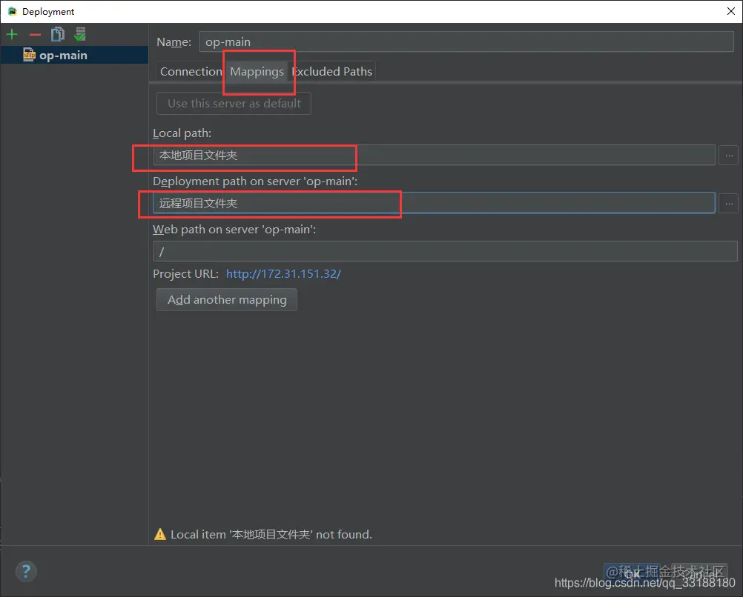
Task: Click the 'Local path:' label
Action: point(182,133)
